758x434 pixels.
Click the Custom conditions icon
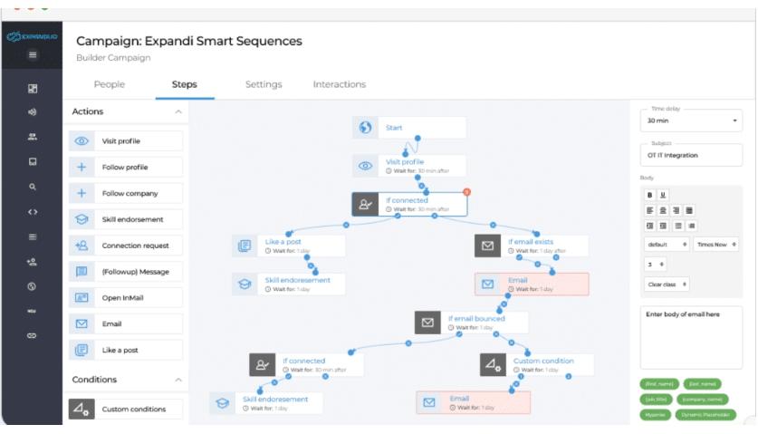pyautogui.click(x=82, y=410)
